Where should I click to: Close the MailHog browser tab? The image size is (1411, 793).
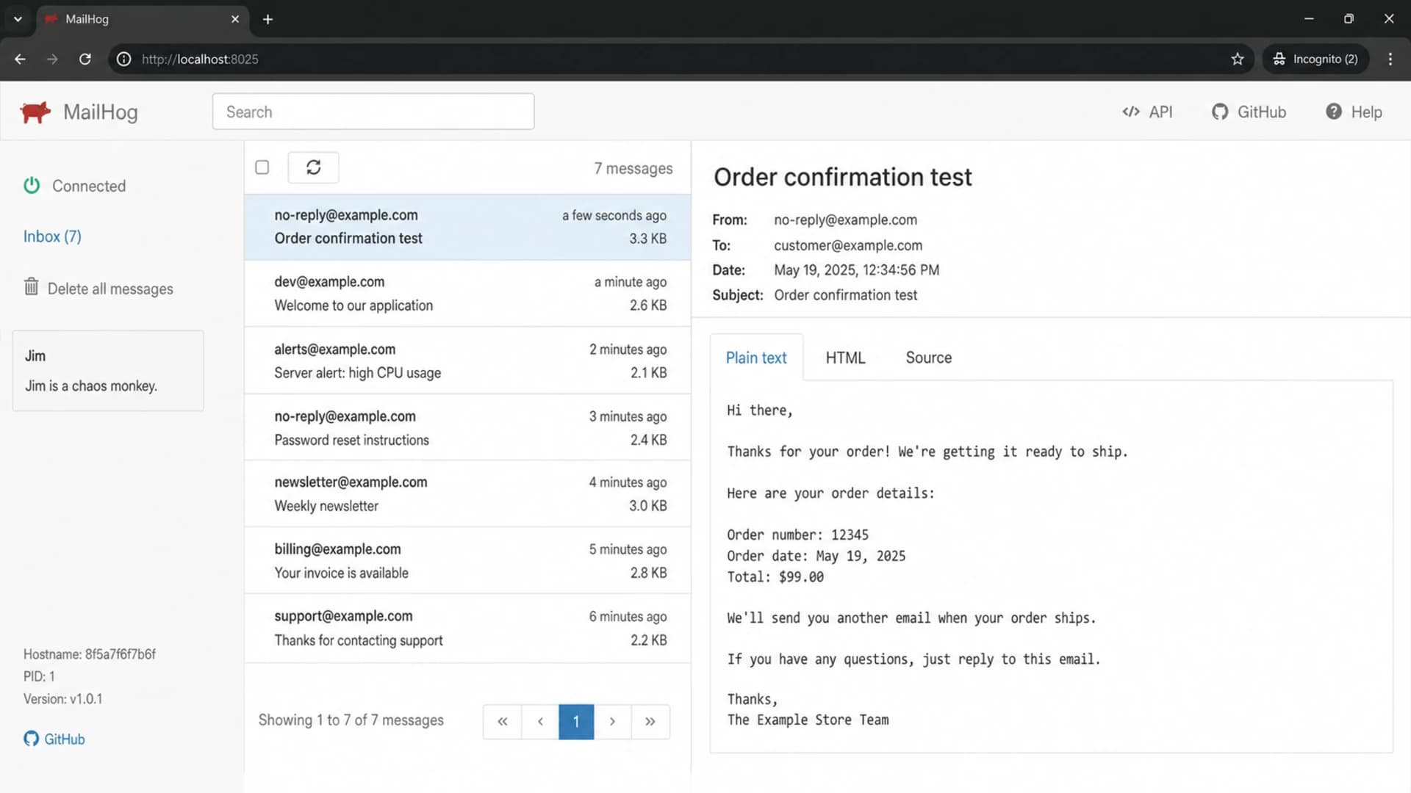235,19
